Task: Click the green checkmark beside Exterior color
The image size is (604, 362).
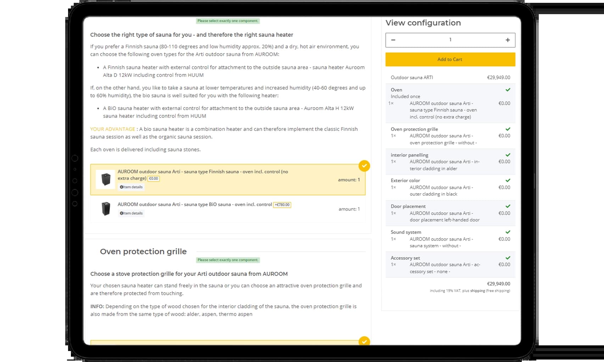Action: pos(508,180)
